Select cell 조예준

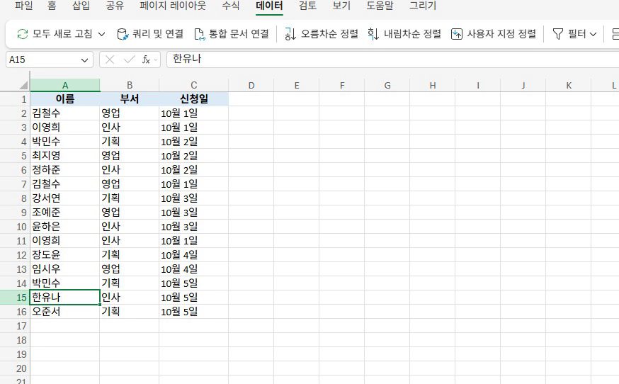tap(65, 213)
